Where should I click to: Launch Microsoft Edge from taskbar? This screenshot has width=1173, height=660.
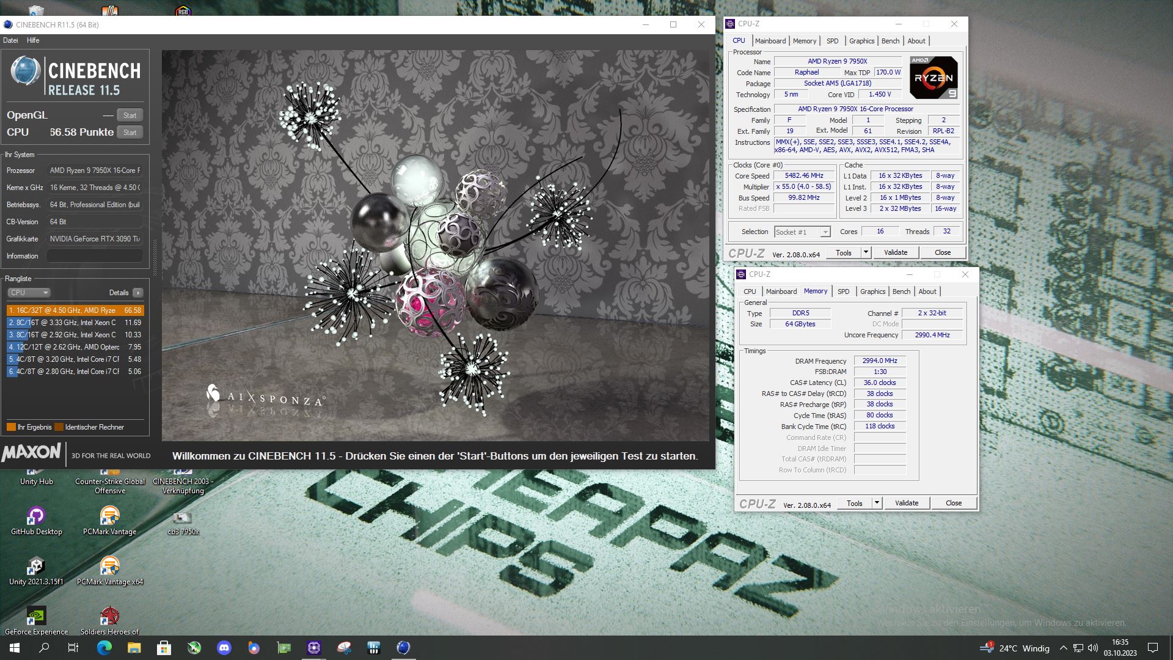(104, 648)
